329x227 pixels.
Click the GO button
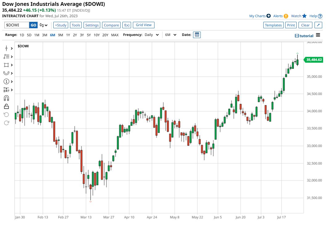33,25
